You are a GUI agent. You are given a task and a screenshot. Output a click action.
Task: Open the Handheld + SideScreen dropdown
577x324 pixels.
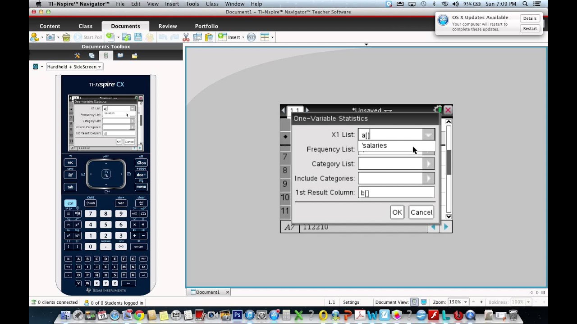[x=74, y=67]
